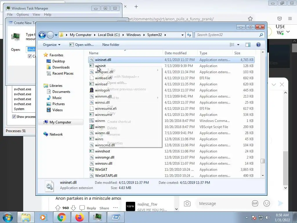The image size is (297, 223).
Task: Open Recent Places in sidebar
Action: pyautogui.click(x=63, y=73)
